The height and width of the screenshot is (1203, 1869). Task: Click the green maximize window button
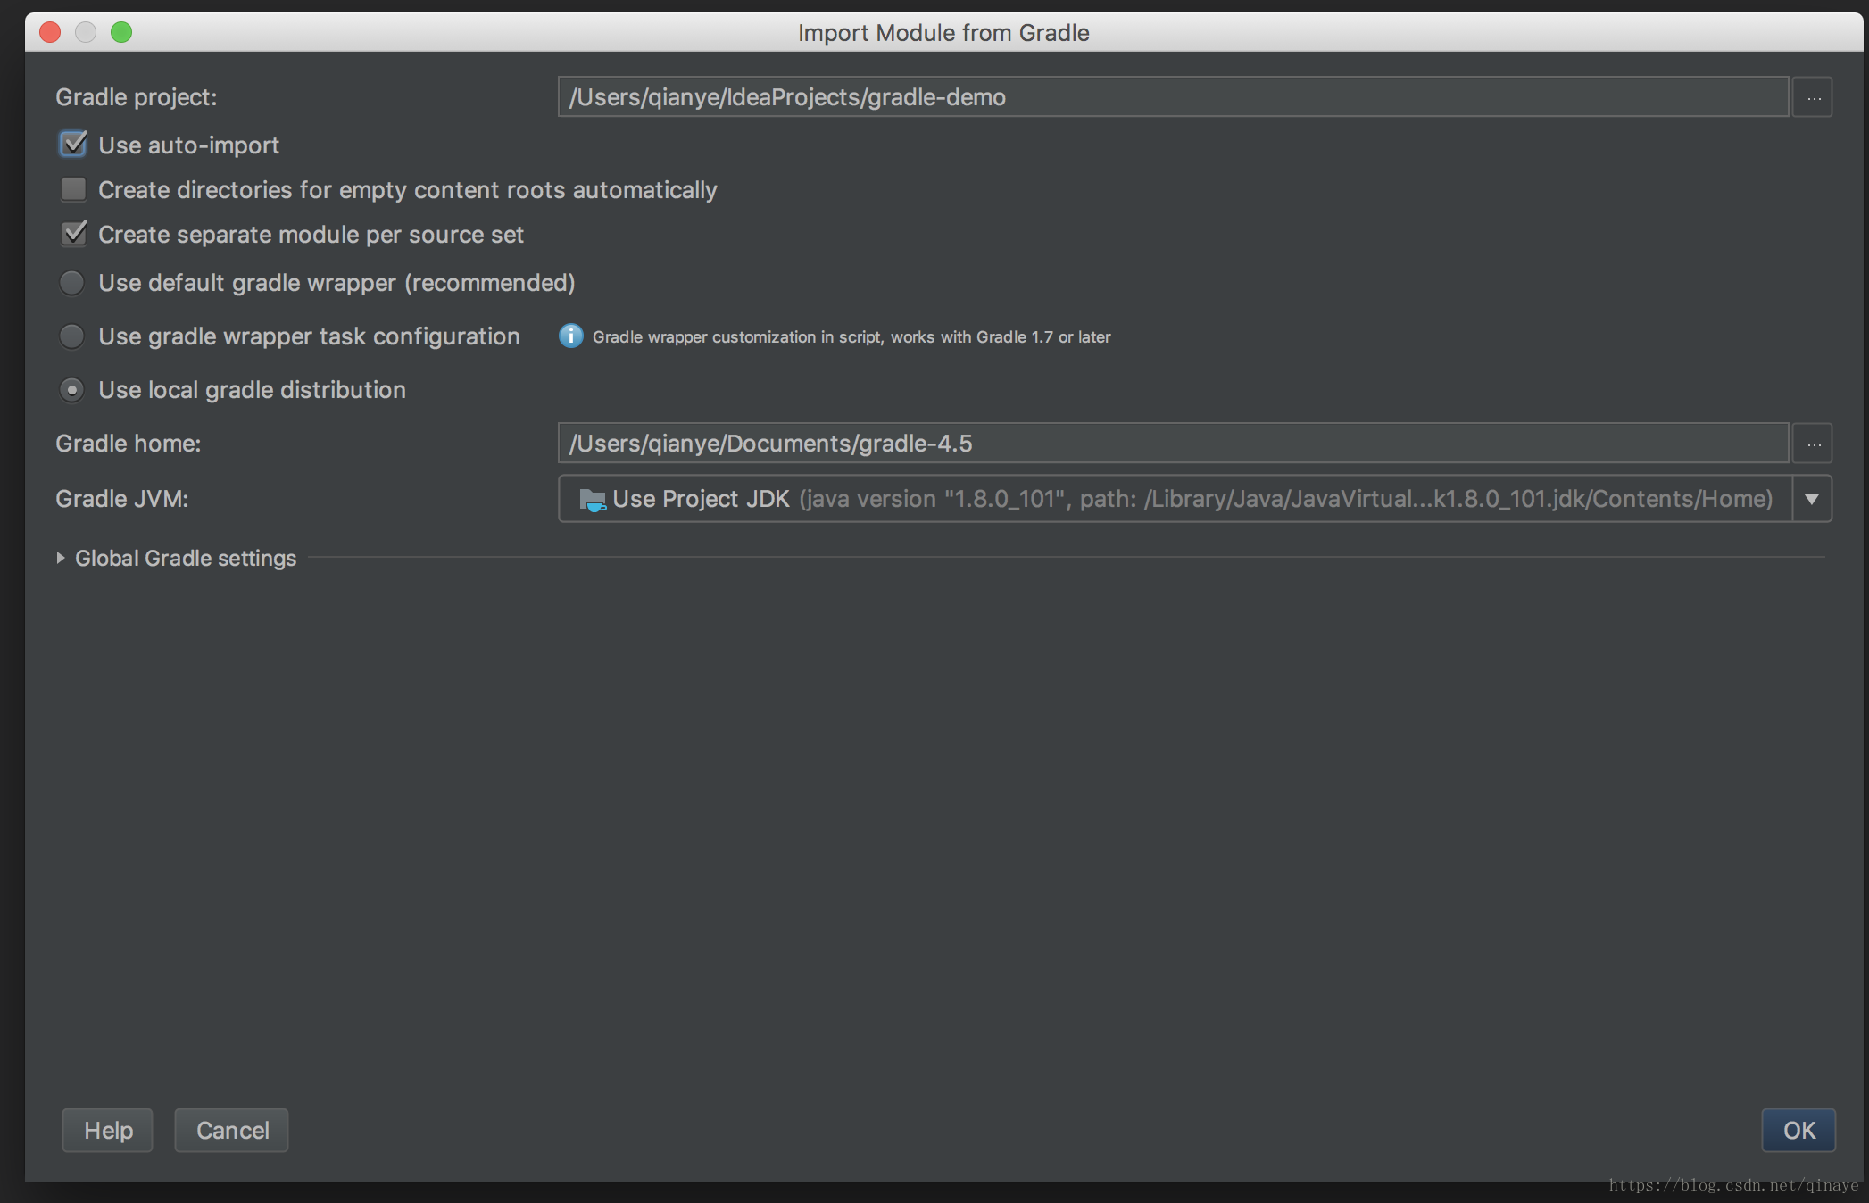[121, 33]
